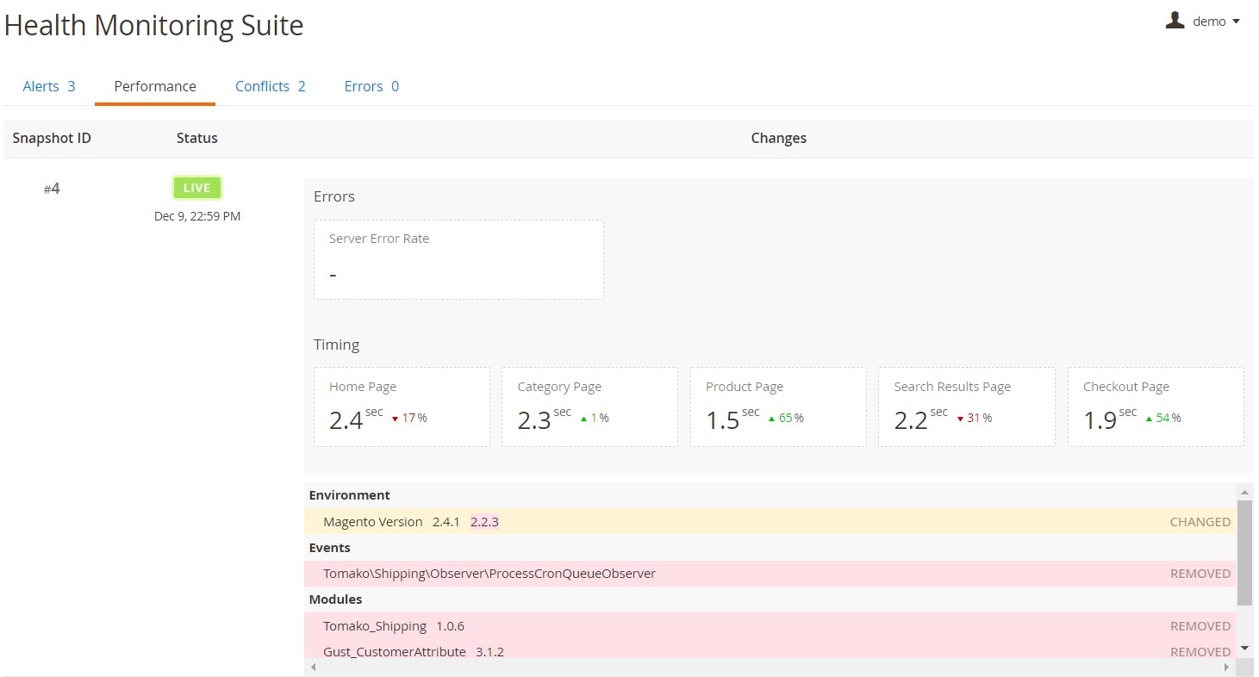Click the demo user avatar icon

(x=1175, y=21)
